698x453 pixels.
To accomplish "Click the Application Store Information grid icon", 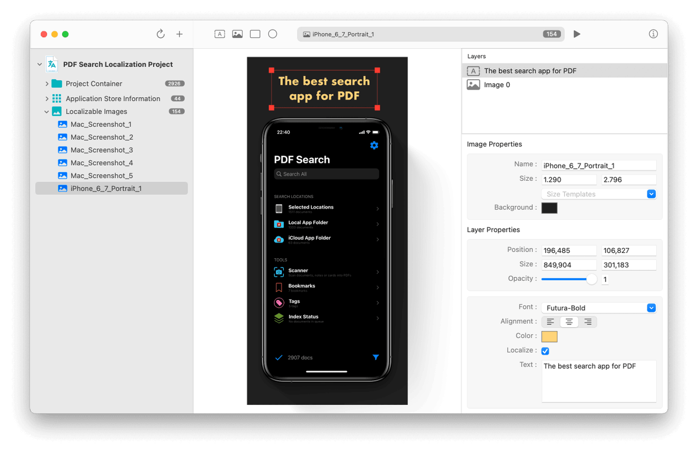I will coord(56,99).
